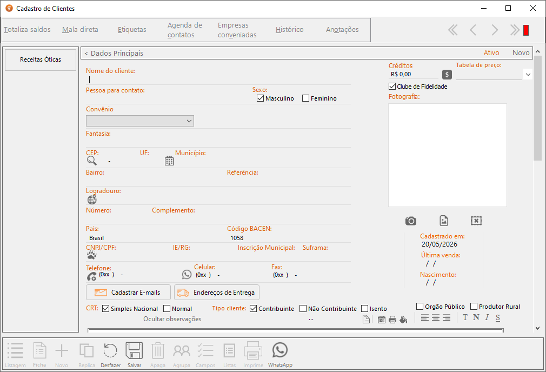Click scrollbar down arrow
The height and width of the screenshot is (372, 546).
pyautogui.click(x=537, y=328)
